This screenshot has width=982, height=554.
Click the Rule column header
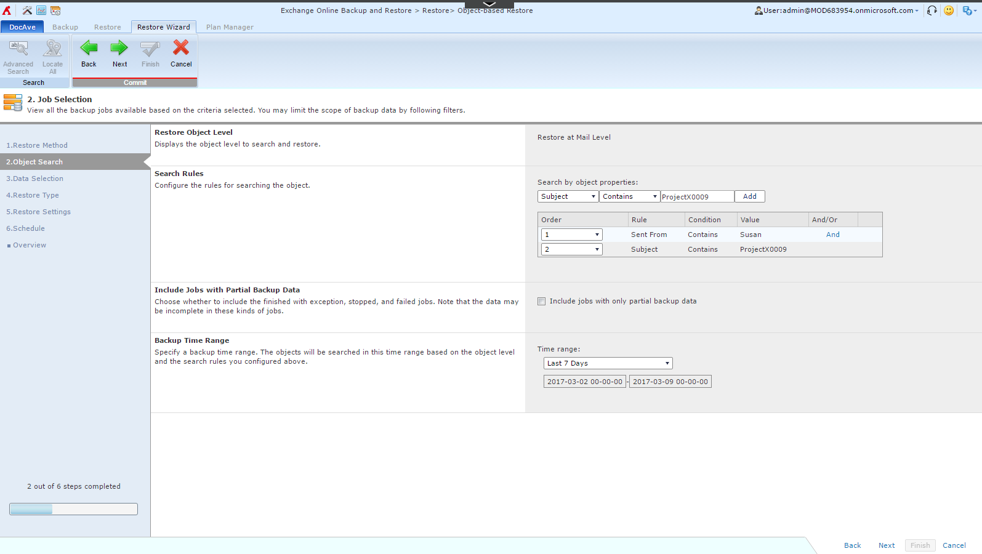point(656,220)
